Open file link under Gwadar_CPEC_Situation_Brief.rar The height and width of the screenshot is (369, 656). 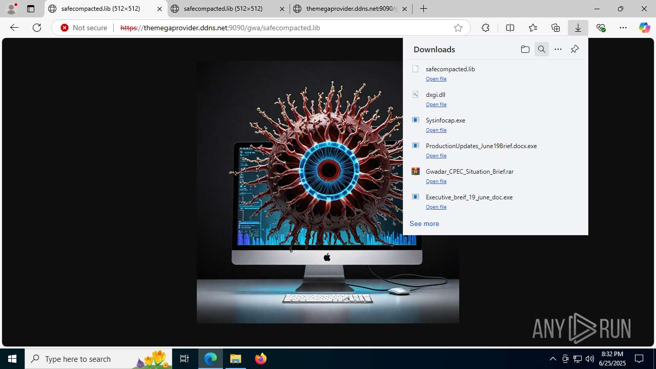click(436, 181)
